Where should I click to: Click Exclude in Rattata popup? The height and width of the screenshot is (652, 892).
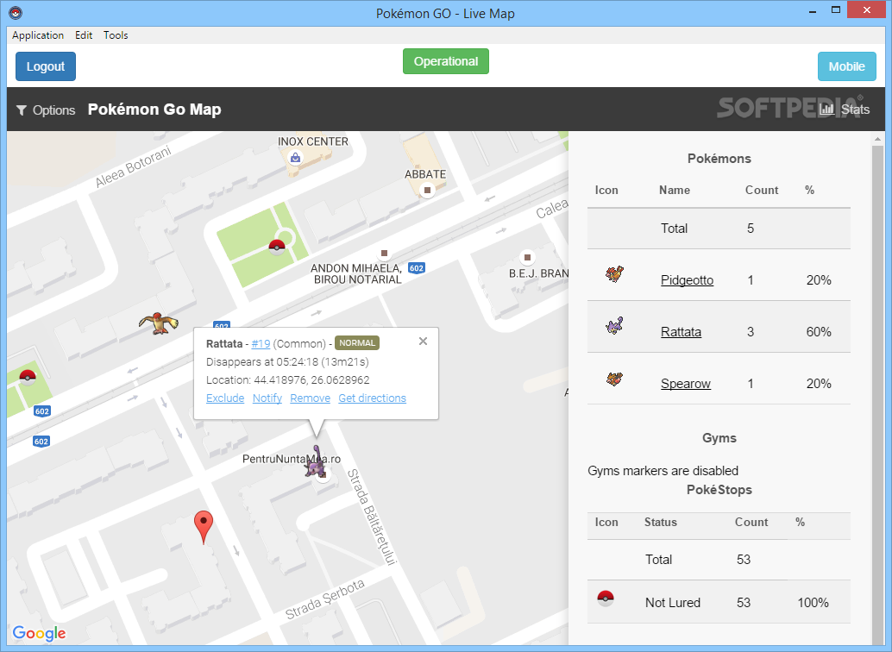pos(225,398)
